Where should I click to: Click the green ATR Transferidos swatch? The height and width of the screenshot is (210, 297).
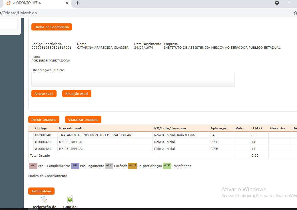click(167, 166)
